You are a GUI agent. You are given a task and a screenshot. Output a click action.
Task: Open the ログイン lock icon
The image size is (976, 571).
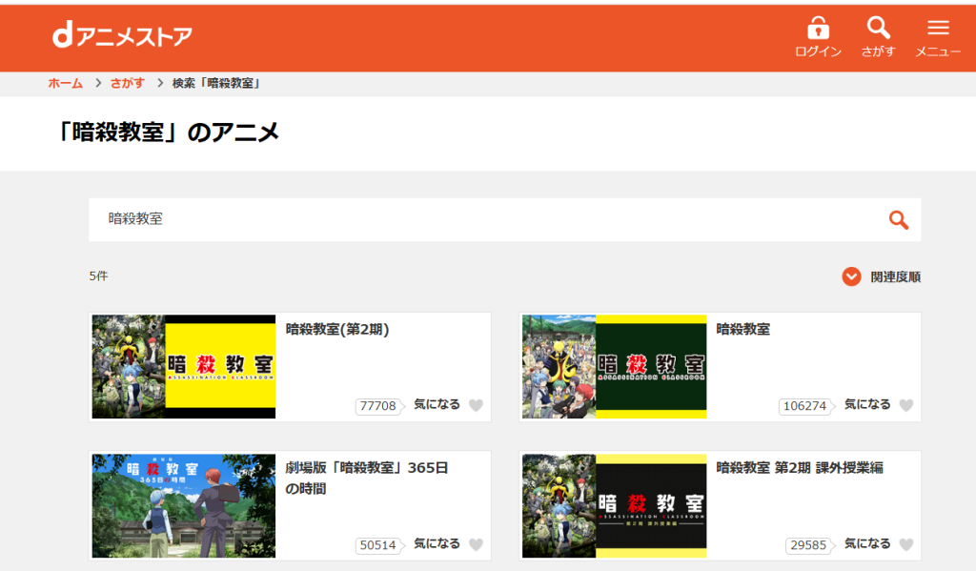tap(818, 37)
